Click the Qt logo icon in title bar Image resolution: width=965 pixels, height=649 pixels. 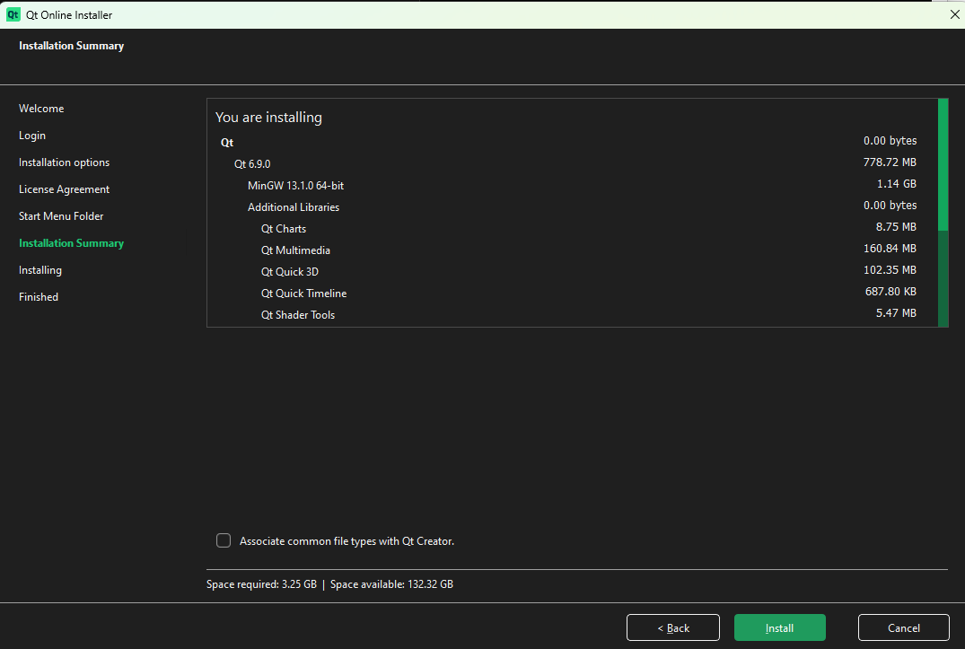tap(13, 14)
